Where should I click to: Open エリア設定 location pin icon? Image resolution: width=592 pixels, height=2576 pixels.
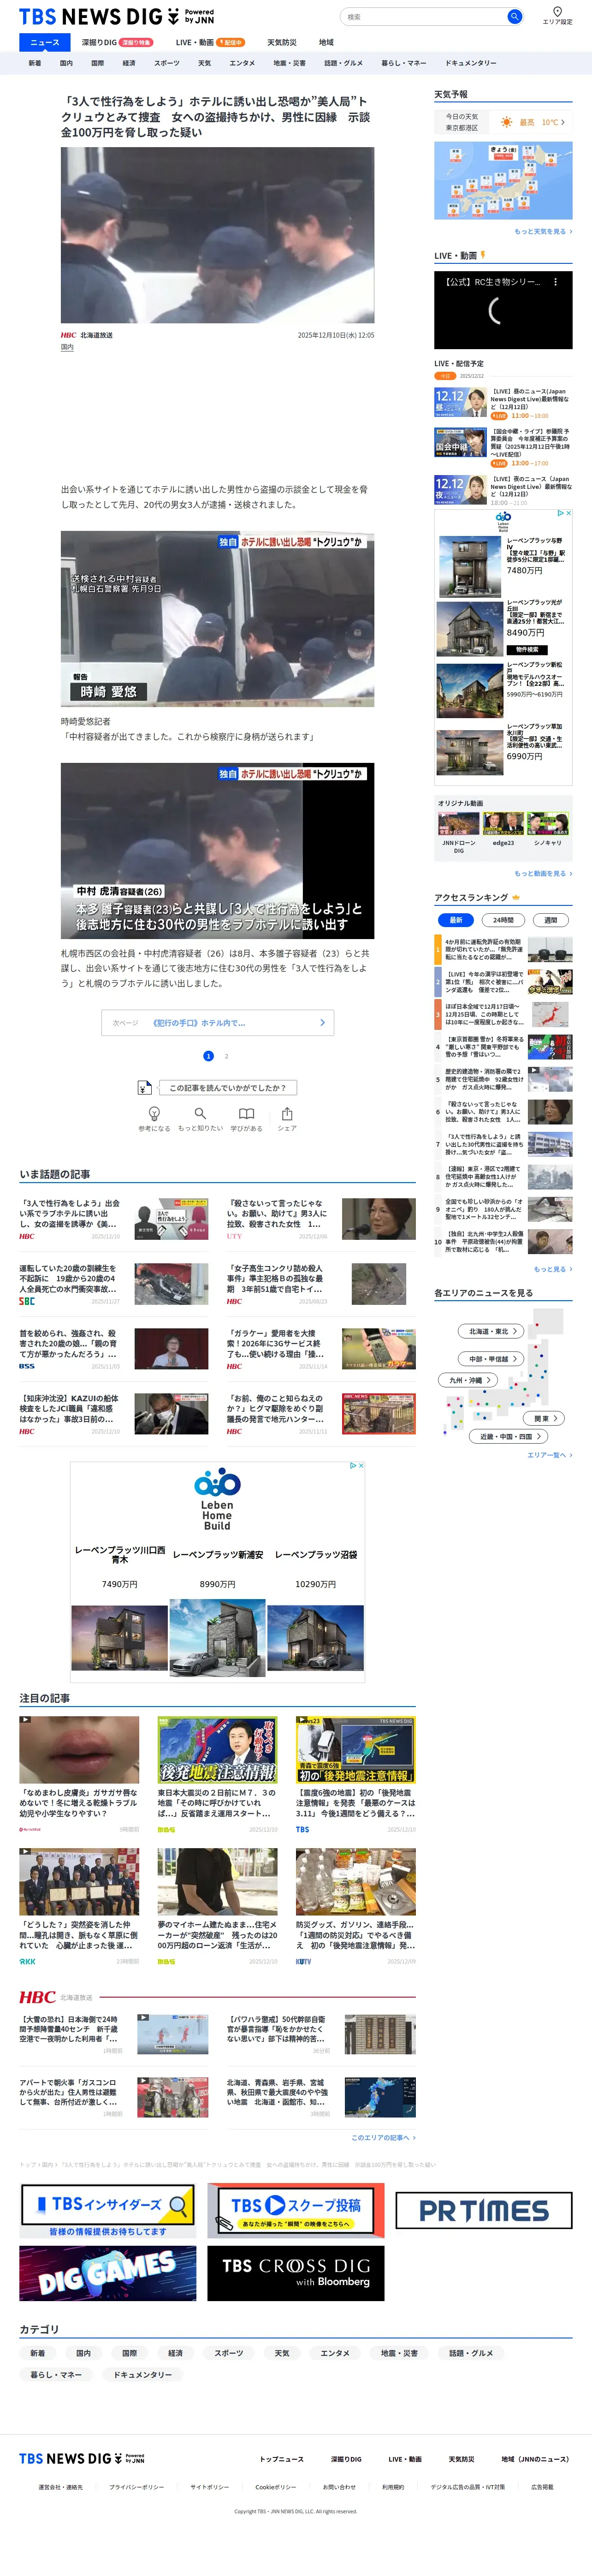[557, 12]
